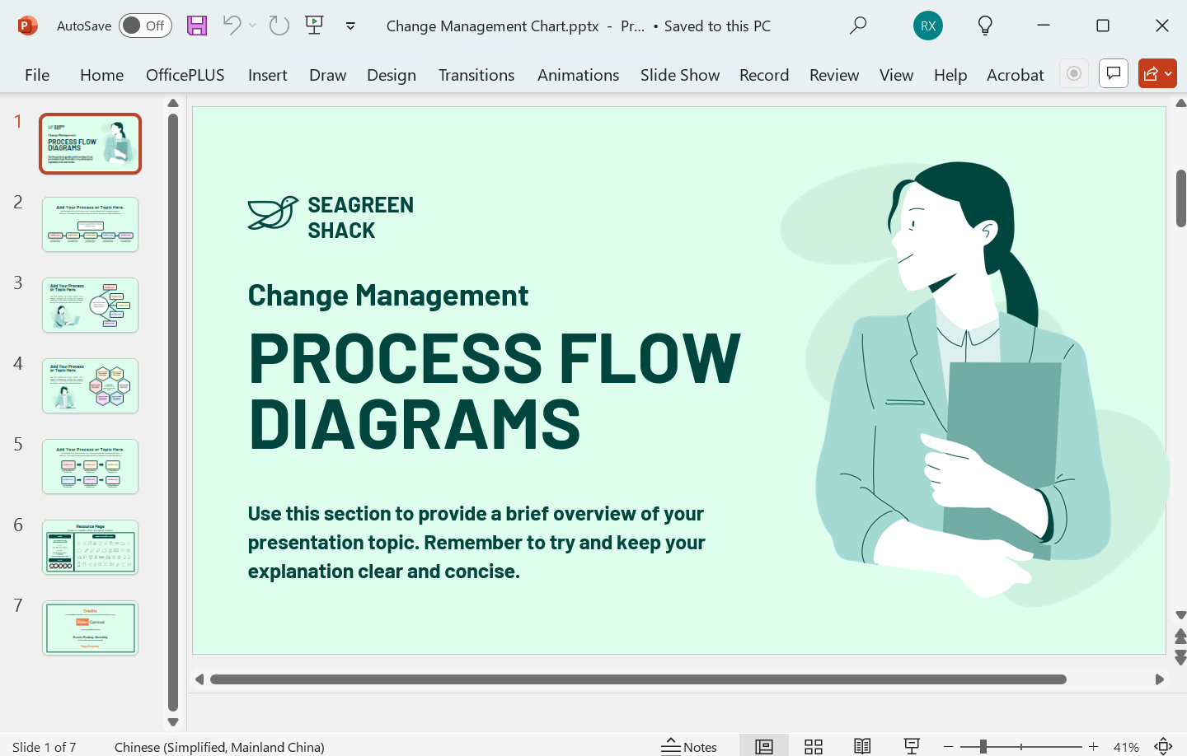Image resolution: width=1187 pixels, height=756 pixels.
Task: Switch to Slide Sorter view
Action: coord(814,746)
